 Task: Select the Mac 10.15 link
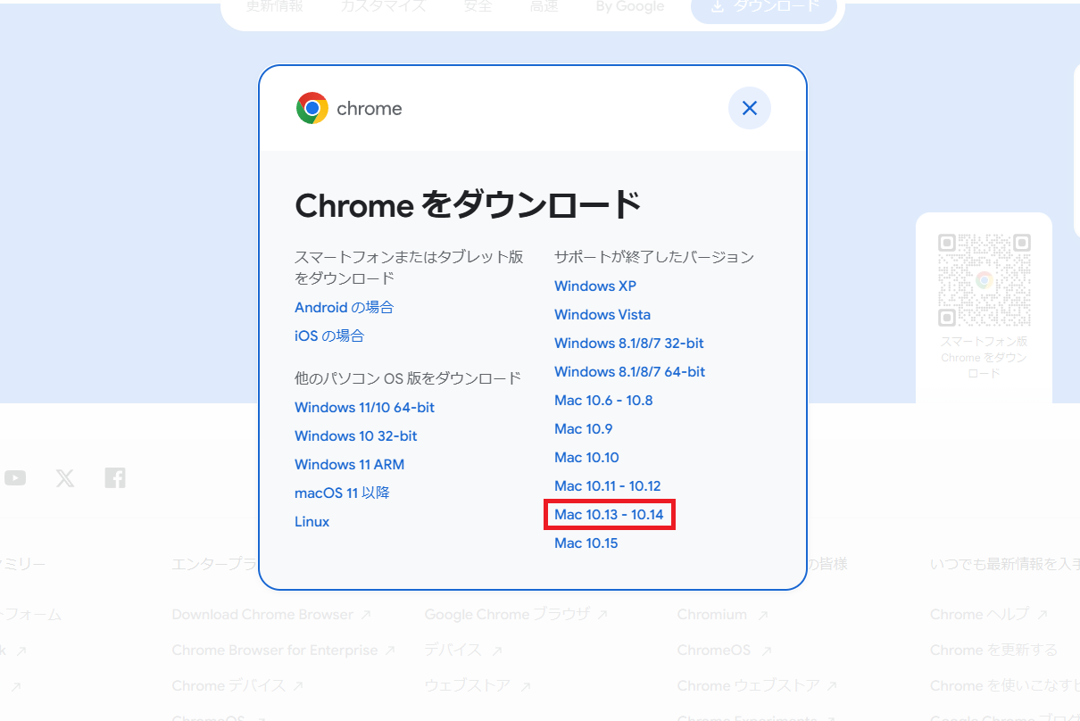pos(586,543)
